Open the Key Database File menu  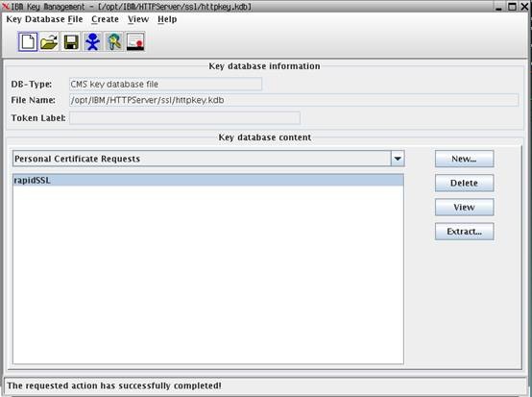point(44,19)
